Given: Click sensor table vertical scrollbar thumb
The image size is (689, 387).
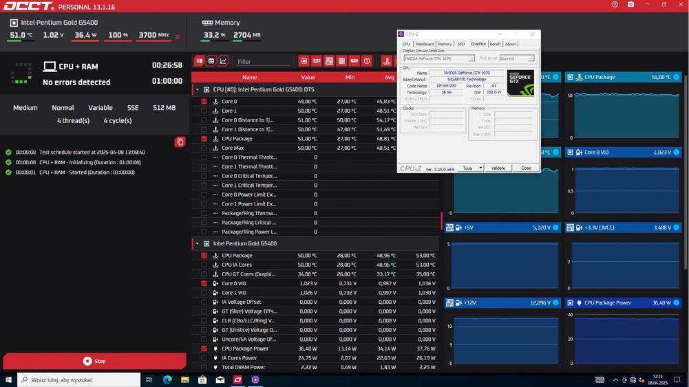Looking at the screenshot, I should [441, 221].
